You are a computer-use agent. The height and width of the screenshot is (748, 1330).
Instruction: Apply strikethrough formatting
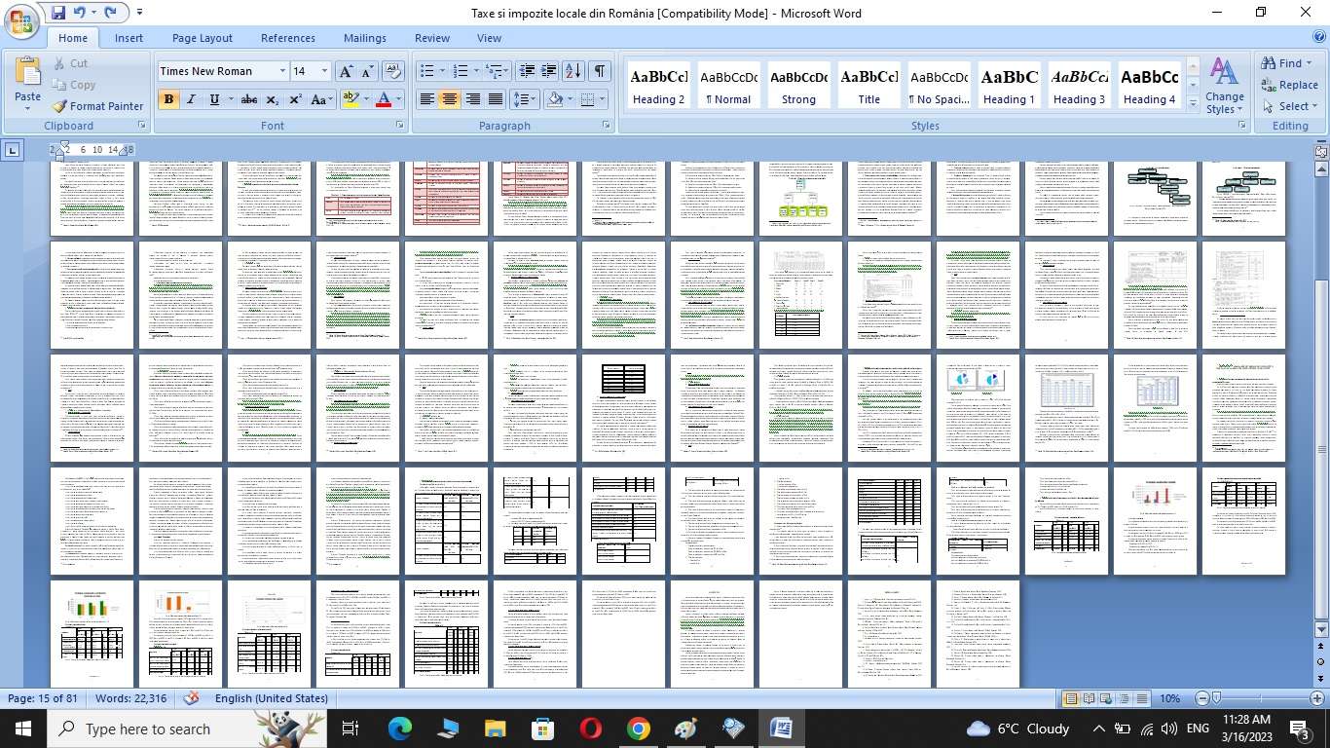pyautogui.click(x=249, y=99)
